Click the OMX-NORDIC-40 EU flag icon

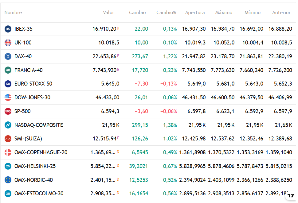8,180
